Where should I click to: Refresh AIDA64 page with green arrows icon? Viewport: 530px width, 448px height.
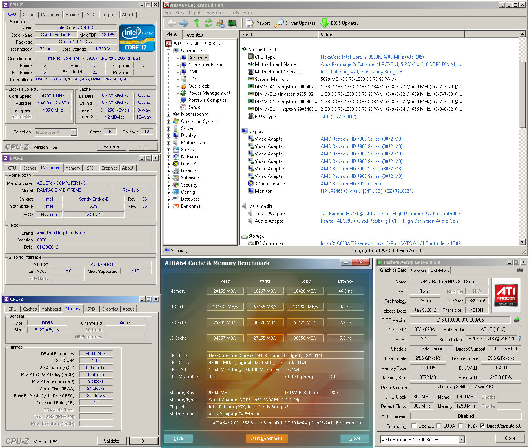[x=208, y=23]
